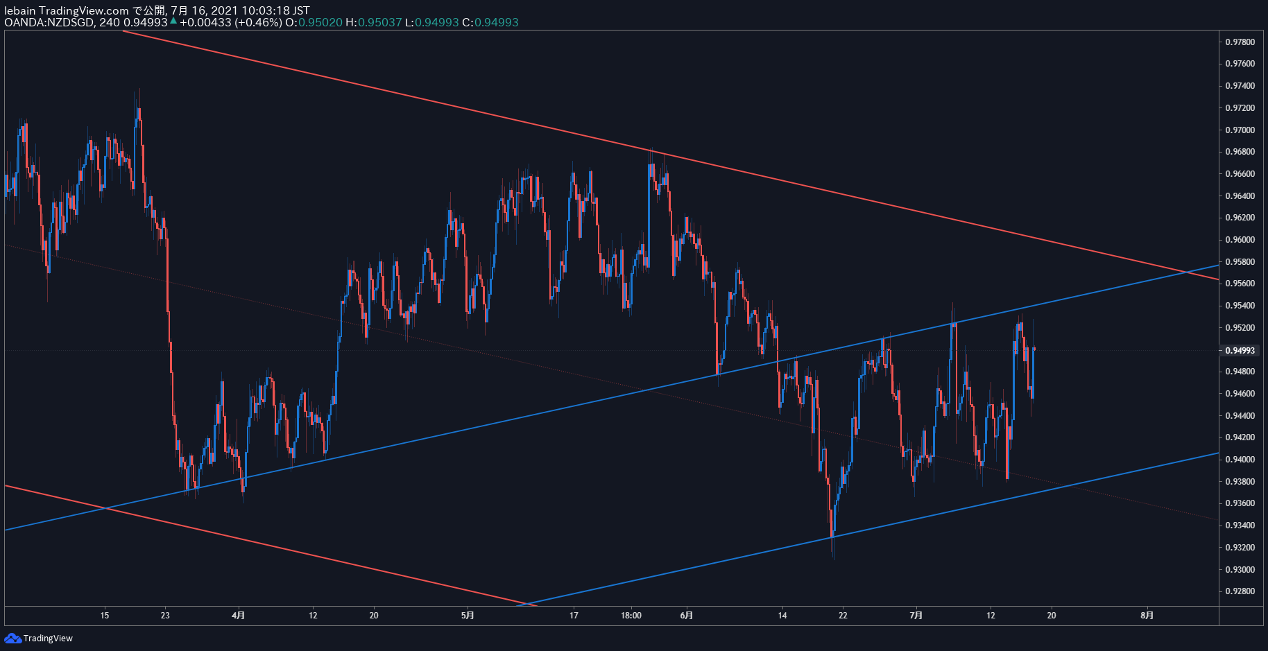Click the 5月 date label on time axis
Viewport: 1268px width, 651px height.
coord(468,616)
